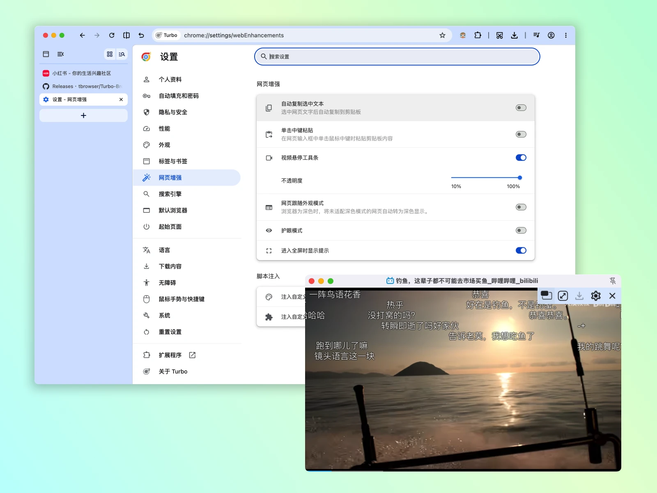Viewport: 657px width, 493px height.
Task: Open the tab search icon in sidebar
Action: (122, 54)
